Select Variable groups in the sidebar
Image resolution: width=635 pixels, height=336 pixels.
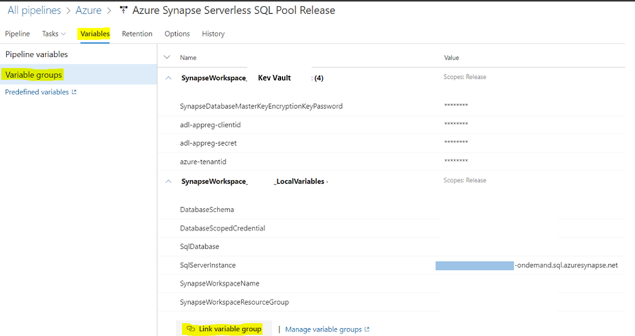(x=78, y=74)
